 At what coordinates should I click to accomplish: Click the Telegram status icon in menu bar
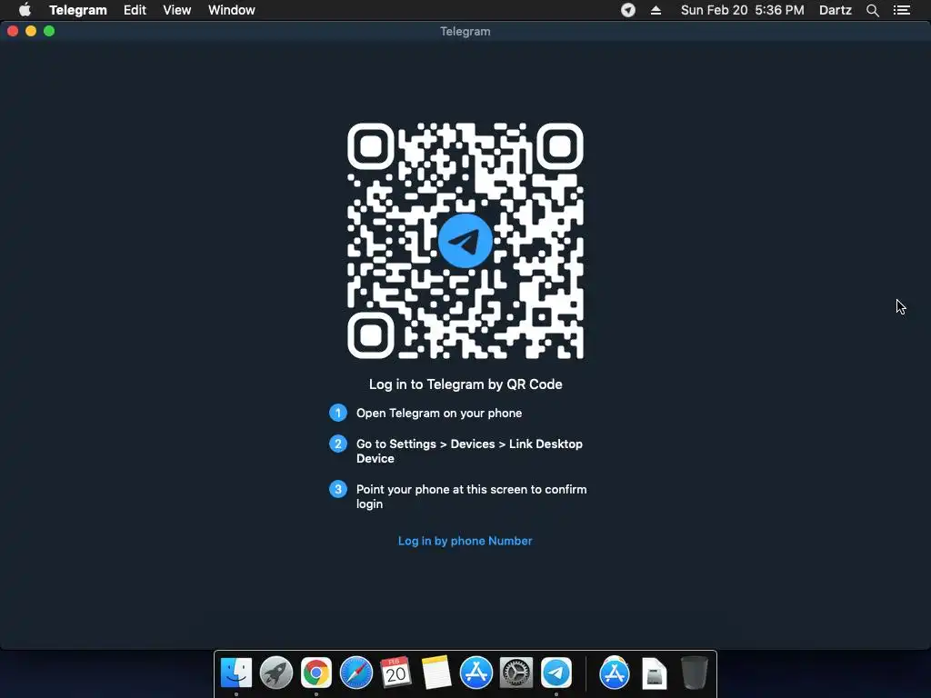coord(628,10)
